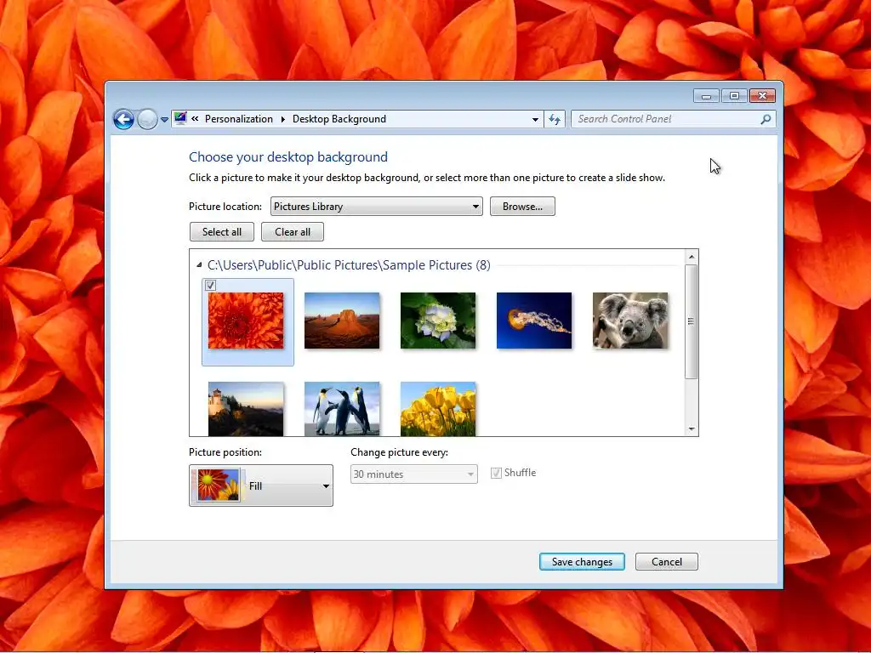Expand the arrow after Personalization breadcrumb
Viewport: 871px width, 653px height.
click(282, 119)
